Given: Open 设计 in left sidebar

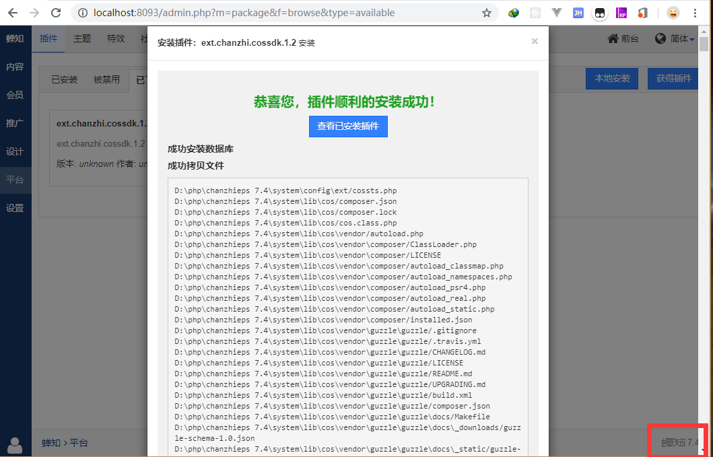Looking at the screenshot, I should [15, 151].
